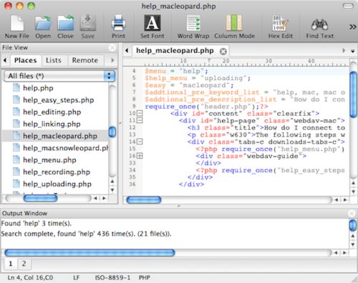Close the help_macleopard.php document tab
This screenshot has width=358, height=283.
pos(223,51)
